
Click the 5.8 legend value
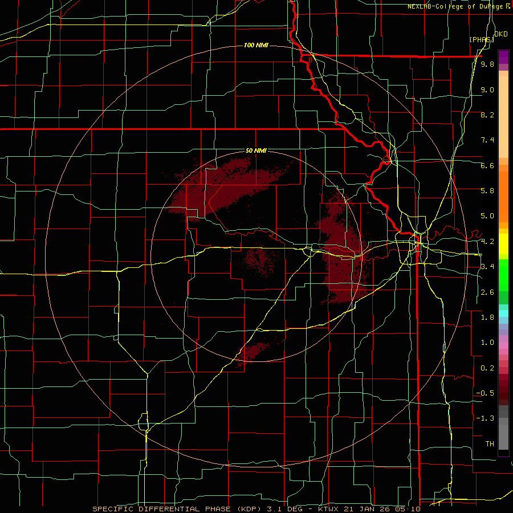pyautogui.click(x=487, y=191)
